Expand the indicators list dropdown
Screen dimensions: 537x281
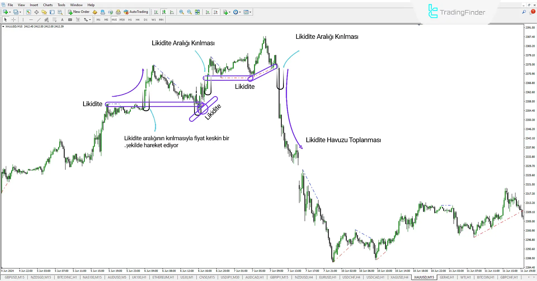tap(229, 12)
